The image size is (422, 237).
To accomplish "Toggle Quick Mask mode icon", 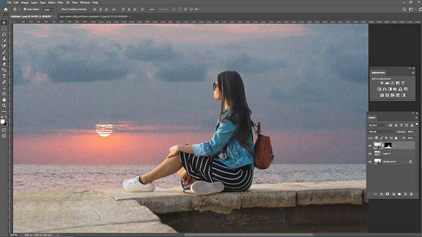I will [x=4, y=130].
